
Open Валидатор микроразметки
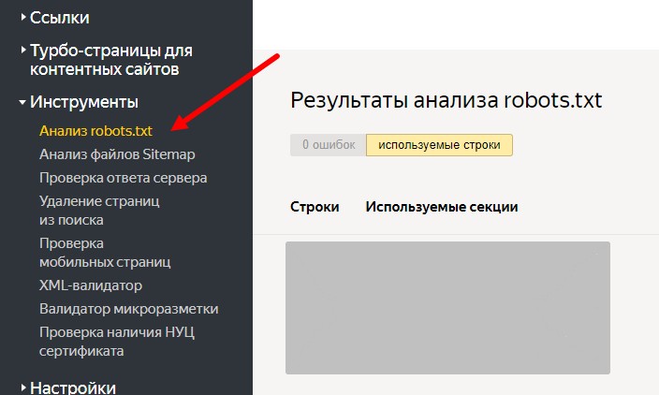click(x=128, y=308)
